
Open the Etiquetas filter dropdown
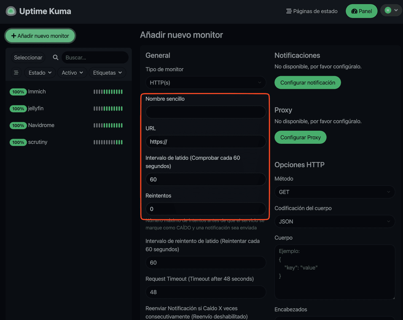(107, 73)
